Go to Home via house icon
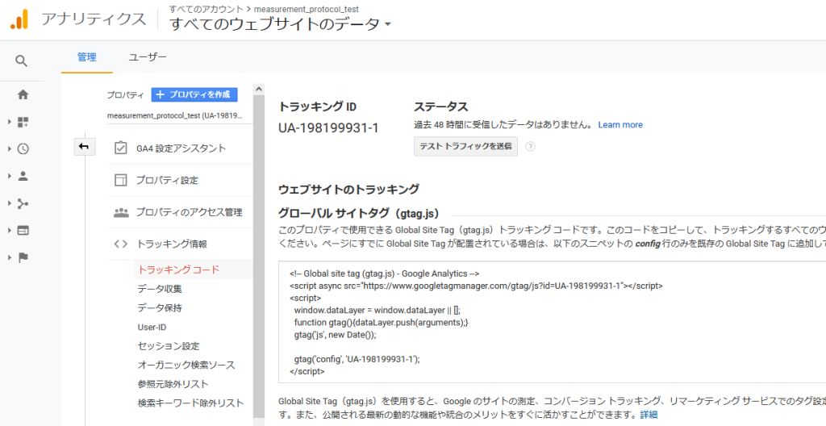The image size is (826, 426). tap(23, 95)
